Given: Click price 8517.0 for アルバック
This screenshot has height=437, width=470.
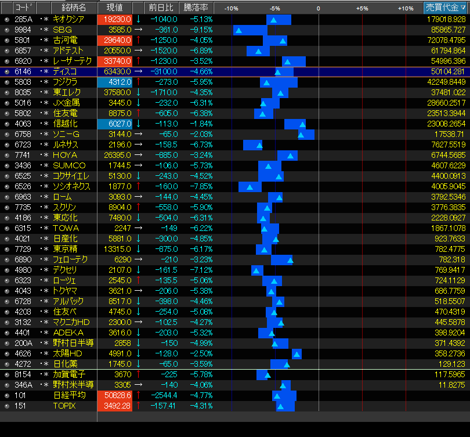Looking at the screenshot, I should 120,302.
